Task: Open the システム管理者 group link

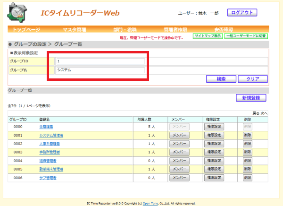Action: tap(51, 135)
